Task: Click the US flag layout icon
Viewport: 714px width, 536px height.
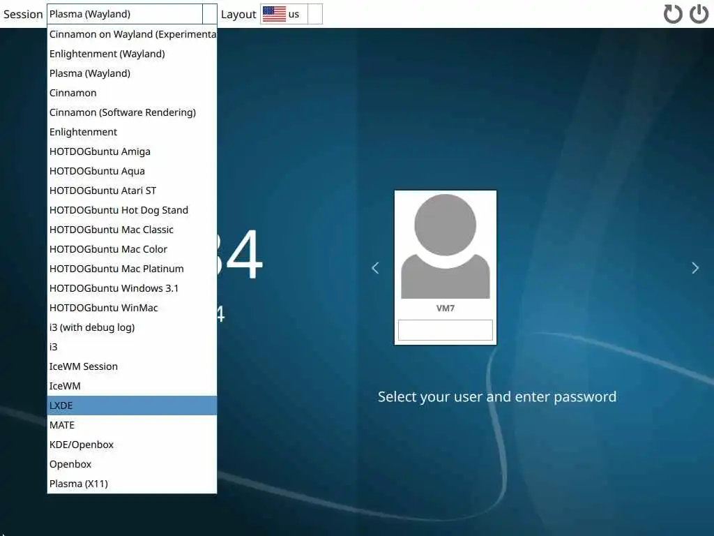Action: pyautogui.click(x=274, y=14)
